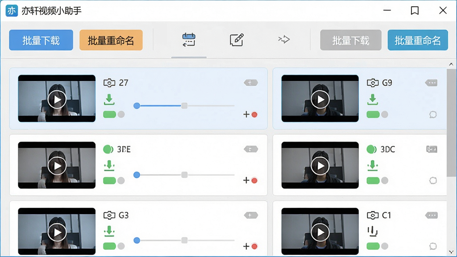457x257 pixels.
Task: Click the download icon for video G9
Action: click(373, 99)
